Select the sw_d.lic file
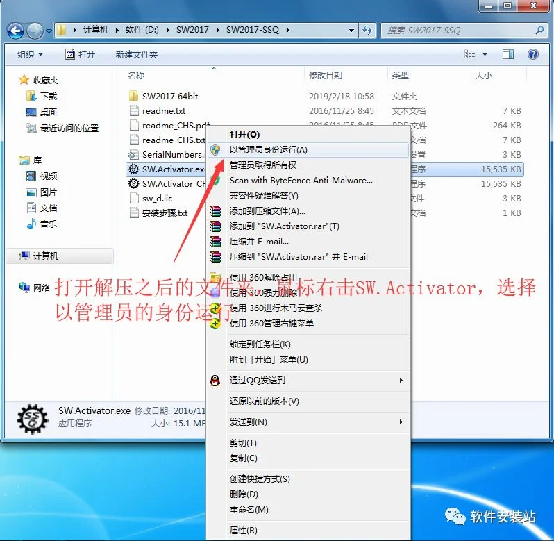The height and width of the screenshot is (541, 554). click(x=157, y=198)
